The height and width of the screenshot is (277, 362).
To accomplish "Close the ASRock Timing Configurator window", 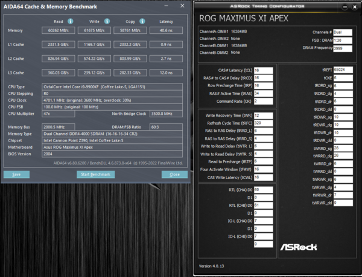I will [355, 7].
